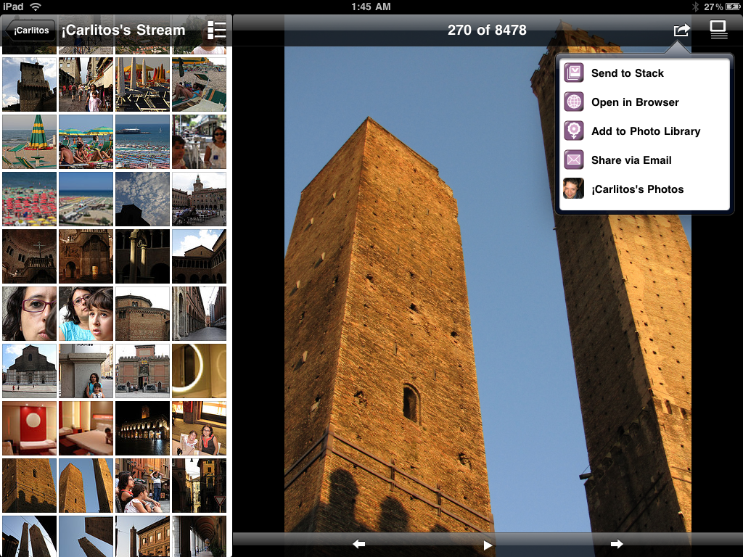Tap the 270 of 8478 counter
Image resolution: width=743 pixels, height=557 pixels.
[x=487, y=30]
